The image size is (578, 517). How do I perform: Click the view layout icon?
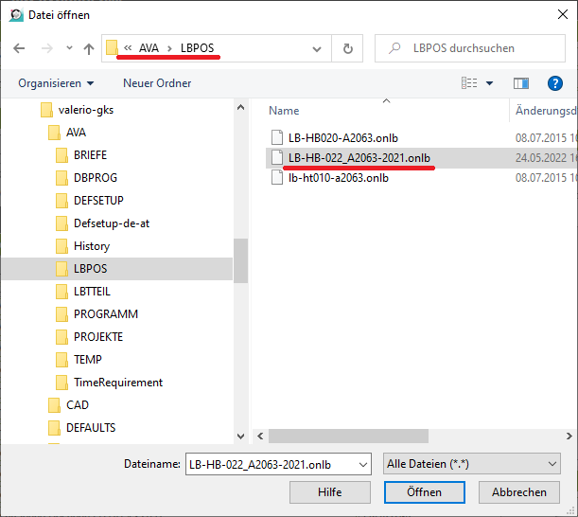click(x=469, y=83)
